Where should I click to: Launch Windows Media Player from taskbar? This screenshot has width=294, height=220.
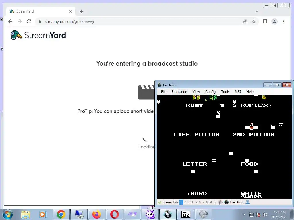pyautogui.click(x=43, y=214)
